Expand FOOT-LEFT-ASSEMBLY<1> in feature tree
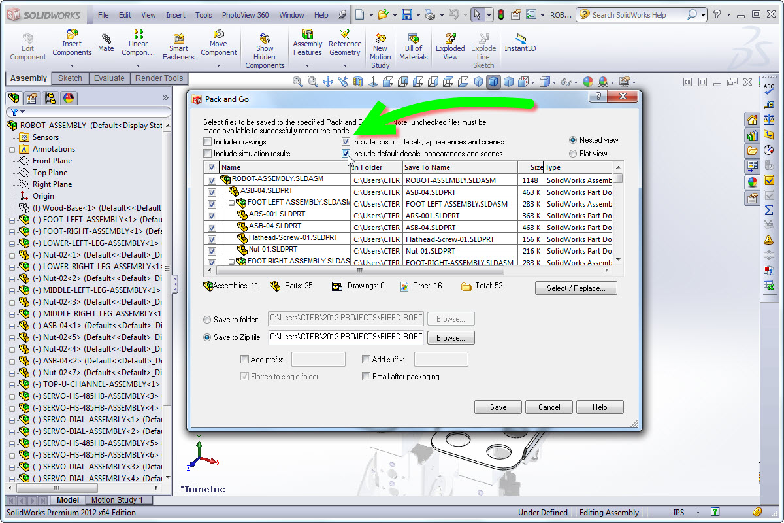 click(12, 220)
